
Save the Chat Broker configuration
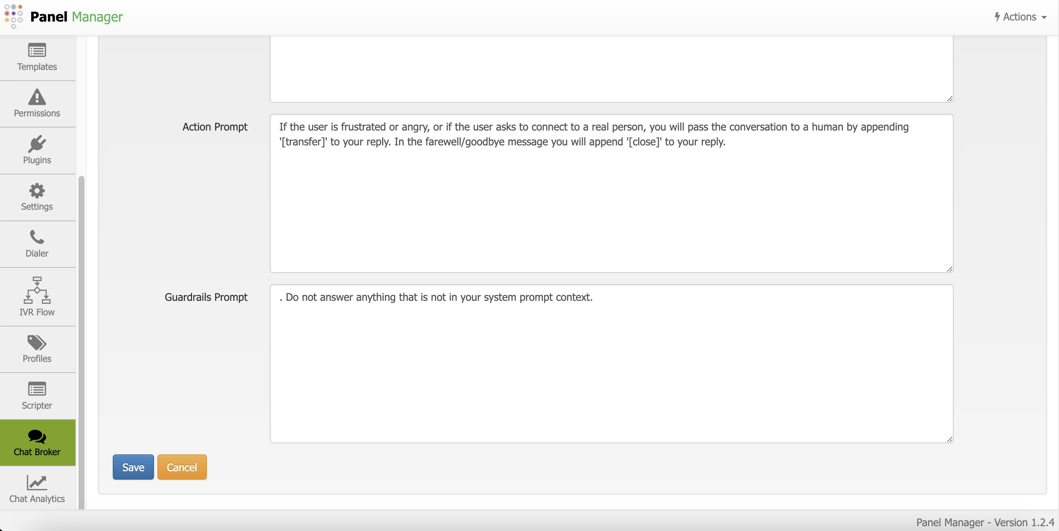[x=132, y=467]
